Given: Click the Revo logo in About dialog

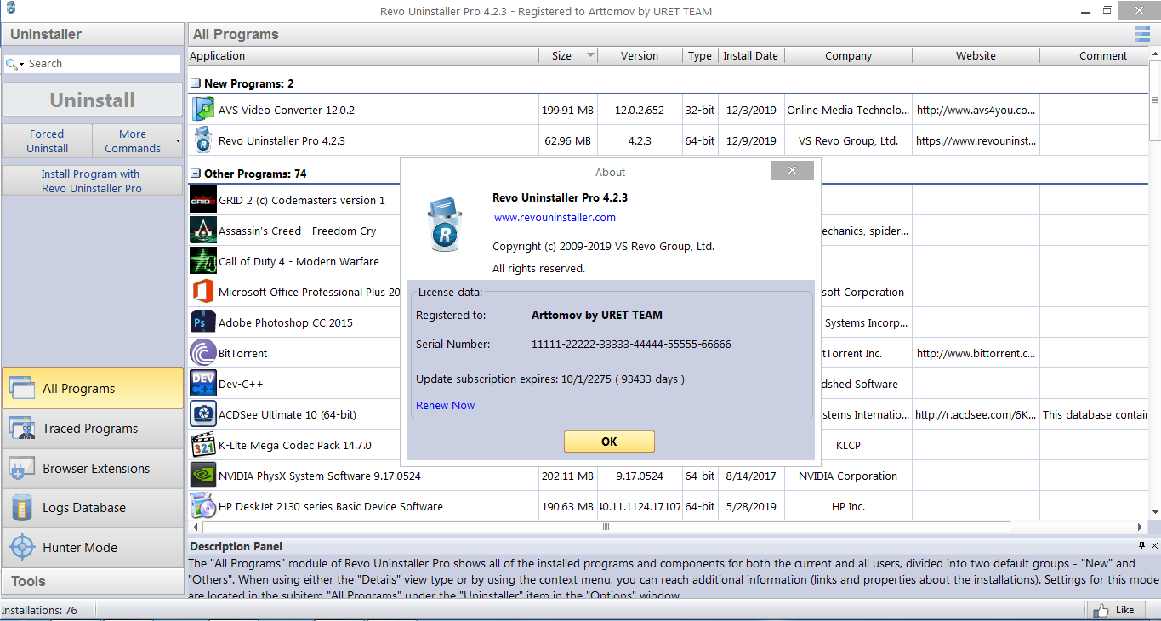Looking at the screenshot, I should pyautogui.click(x=443, y=224).
